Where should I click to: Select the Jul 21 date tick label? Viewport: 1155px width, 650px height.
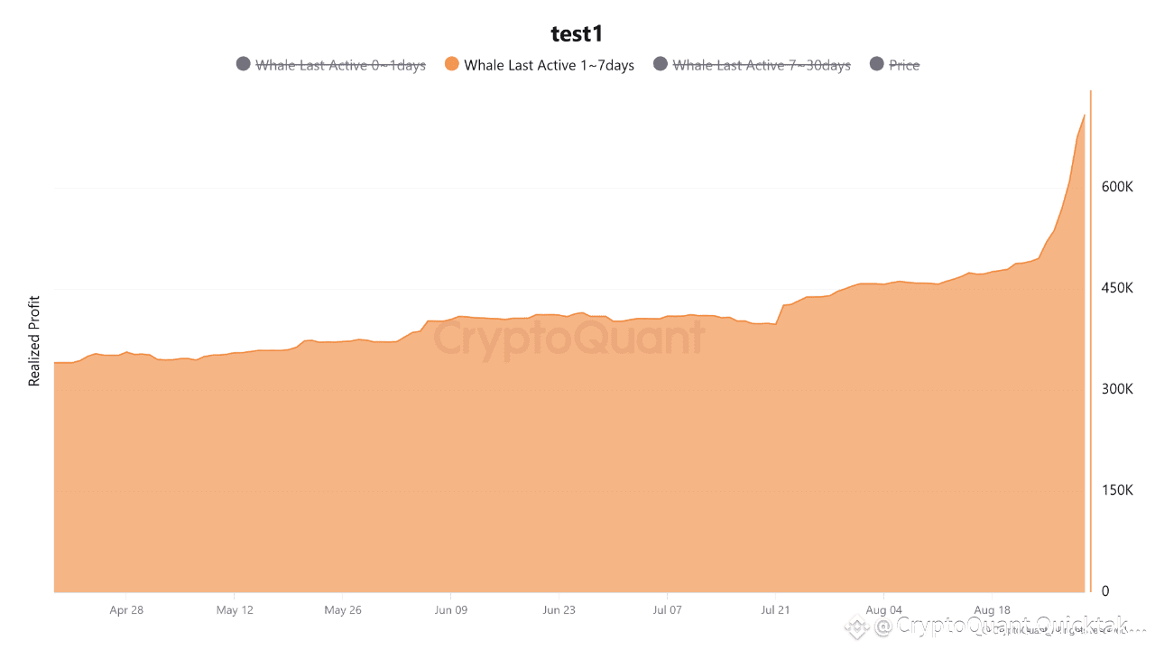[x=775, y=610]
